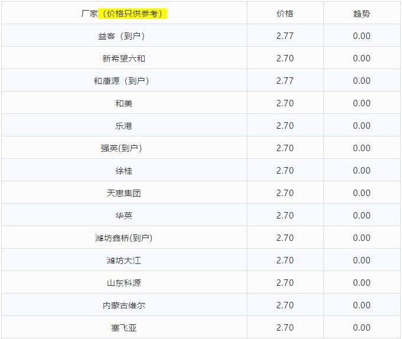This screenshot has width=402, height=339.
Task: Click the 内蒙古维尔 manufacturer cell
Action: point(124,305)
